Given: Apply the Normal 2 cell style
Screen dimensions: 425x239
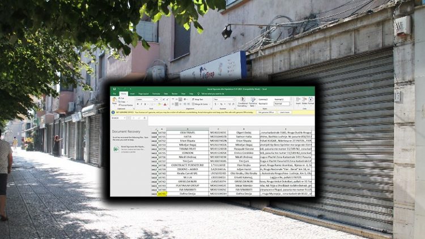Looking at the screenshot, I should (279, 99).
